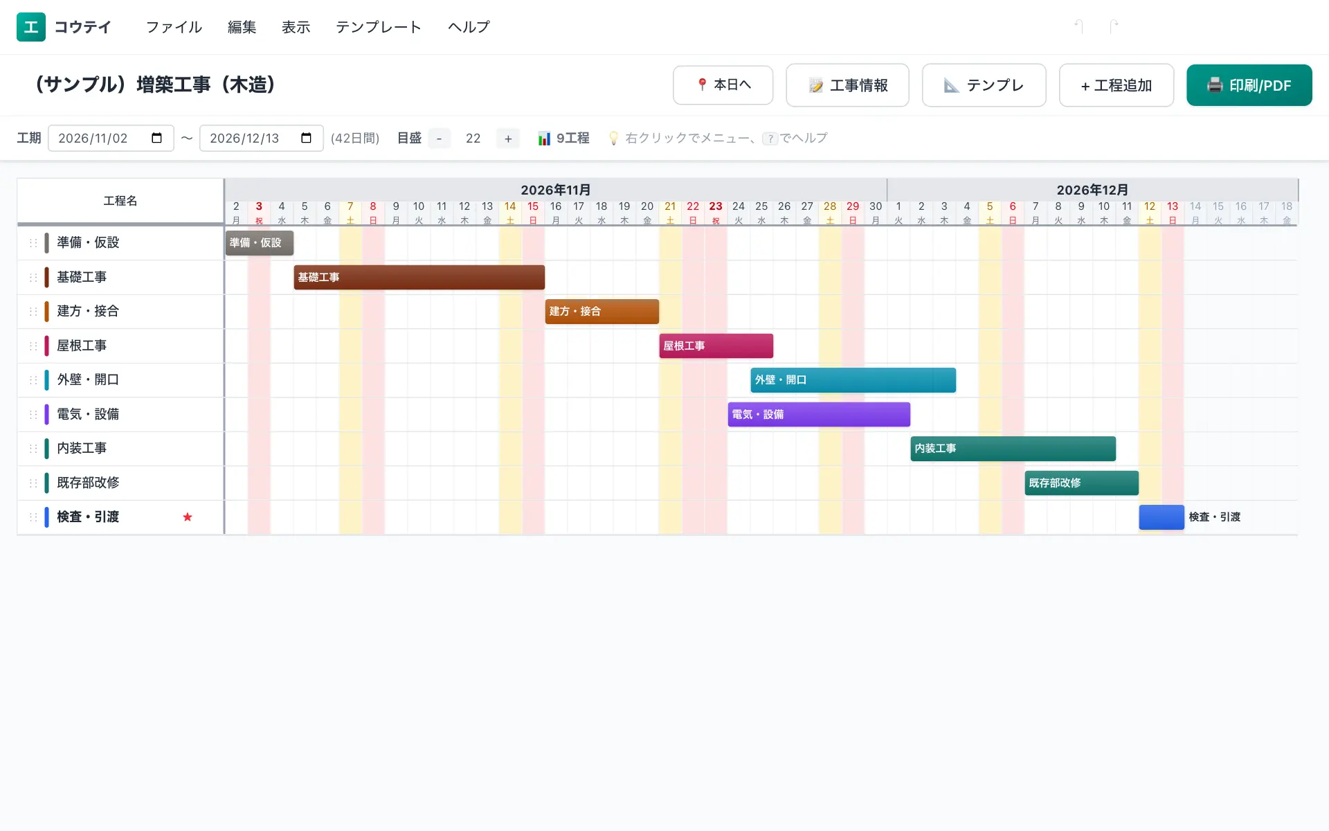Select the 電気・設備 gantt bar

point(819,415)
